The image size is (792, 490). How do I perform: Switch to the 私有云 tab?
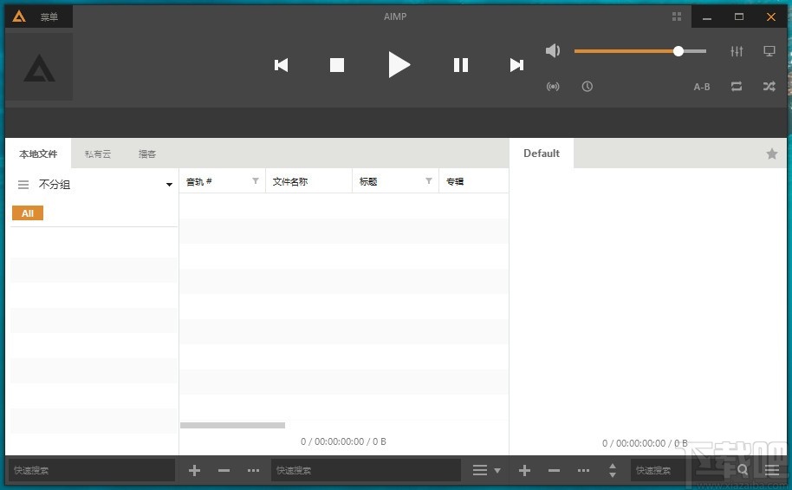click(98, 154)
